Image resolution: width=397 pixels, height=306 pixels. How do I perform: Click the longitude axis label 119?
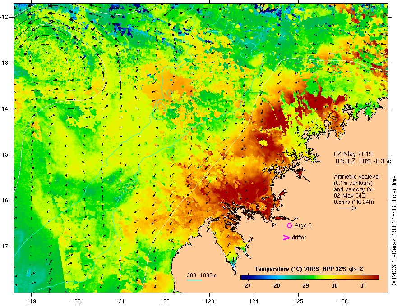32,301
